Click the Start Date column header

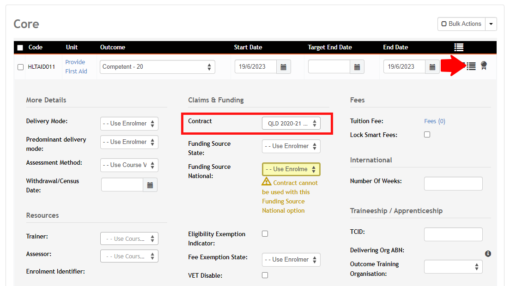(248, 48)
